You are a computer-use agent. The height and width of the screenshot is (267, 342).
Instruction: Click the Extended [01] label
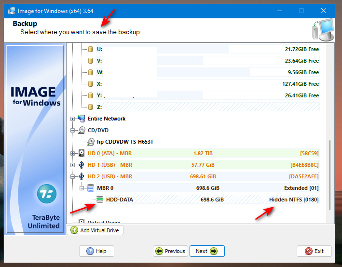pos(301,188)
